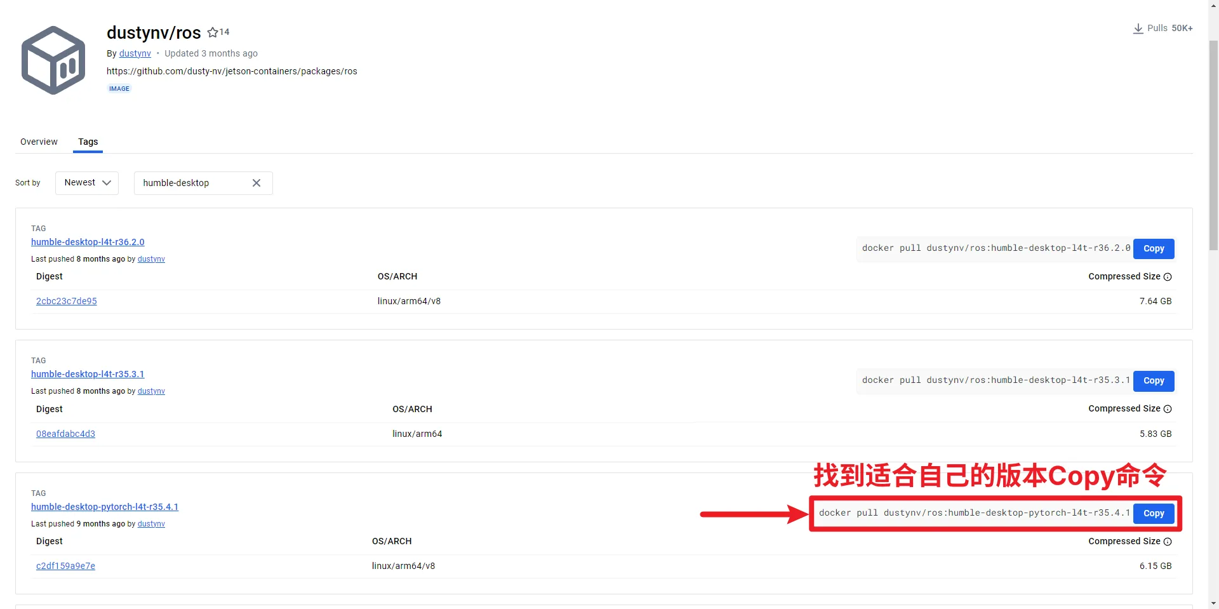Copy the r35.3.1 docker pull command
This screenshot has height=609, width=1219.
(1154, 381)
